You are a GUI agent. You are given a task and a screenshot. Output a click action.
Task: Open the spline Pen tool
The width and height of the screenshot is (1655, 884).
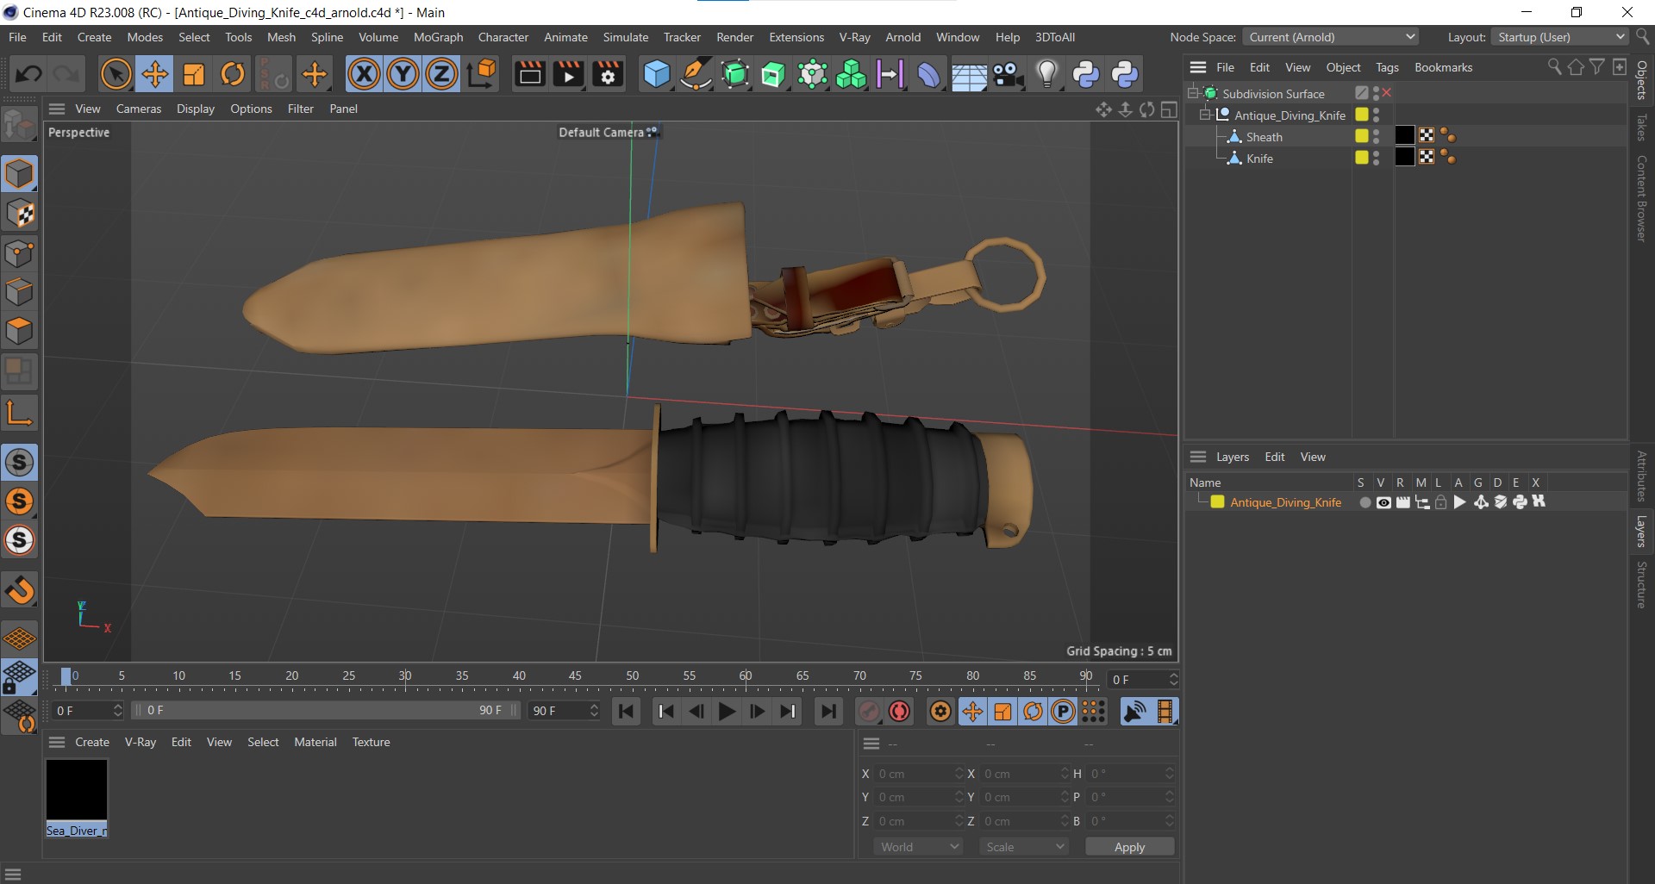point(696,74)
